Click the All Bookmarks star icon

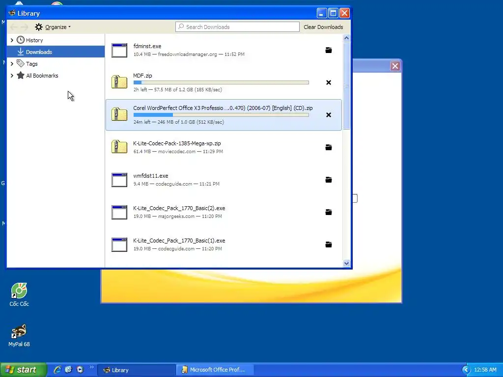pos(21,75)
